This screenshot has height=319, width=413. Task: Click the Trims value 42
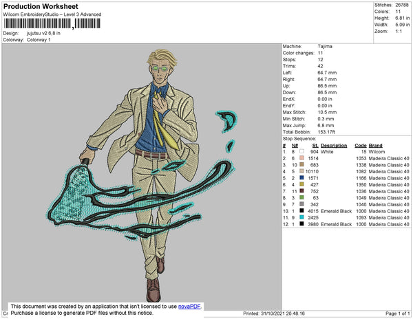320,66
